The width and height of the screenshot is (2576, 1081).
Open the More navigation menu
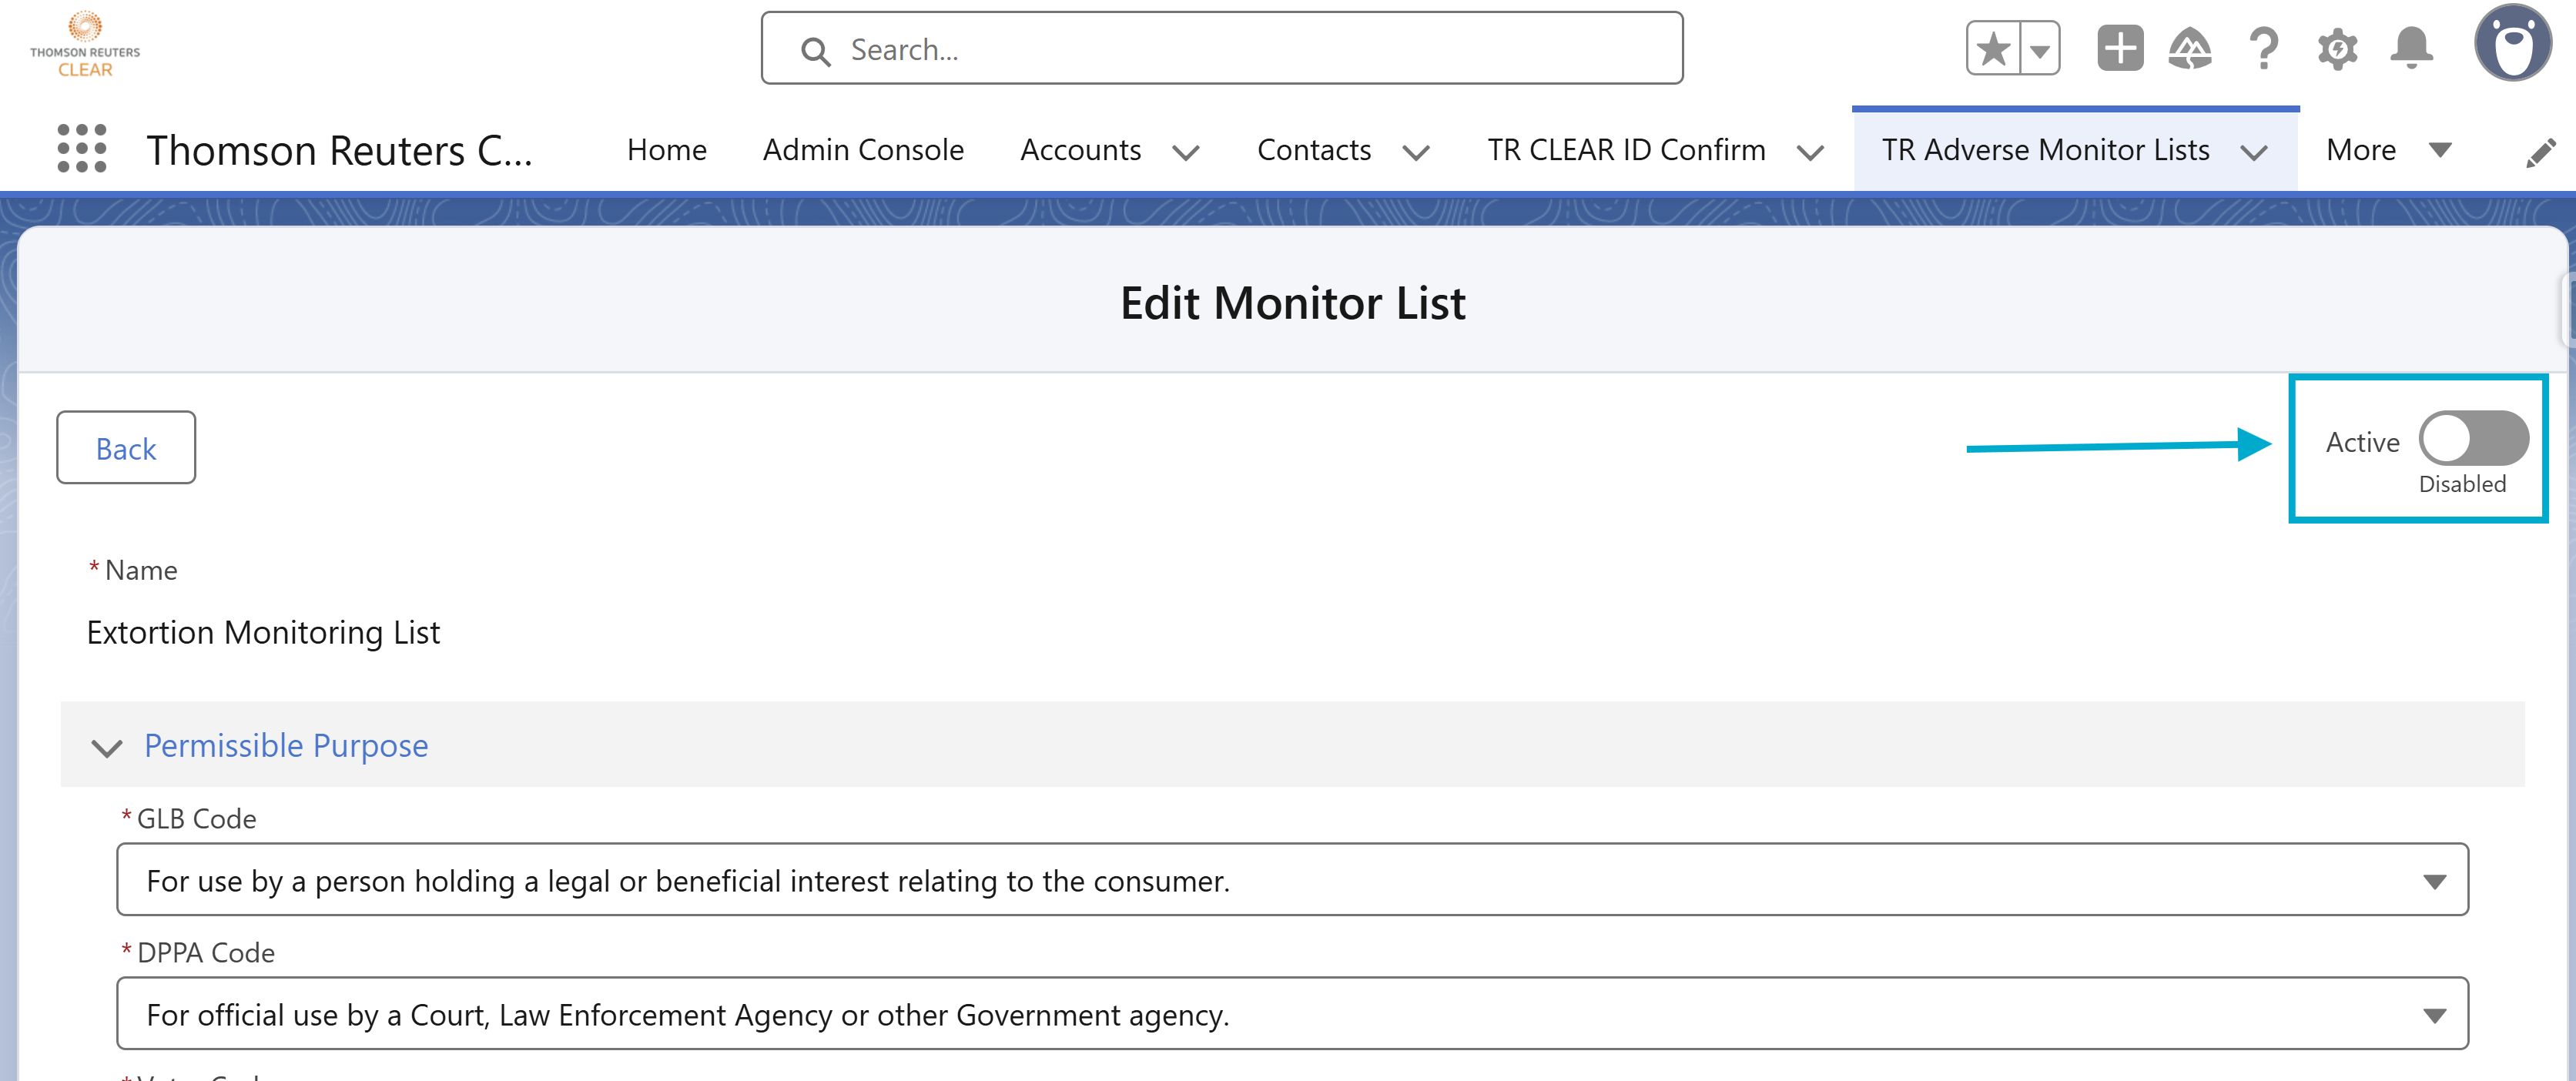[x=2388, y=150]
